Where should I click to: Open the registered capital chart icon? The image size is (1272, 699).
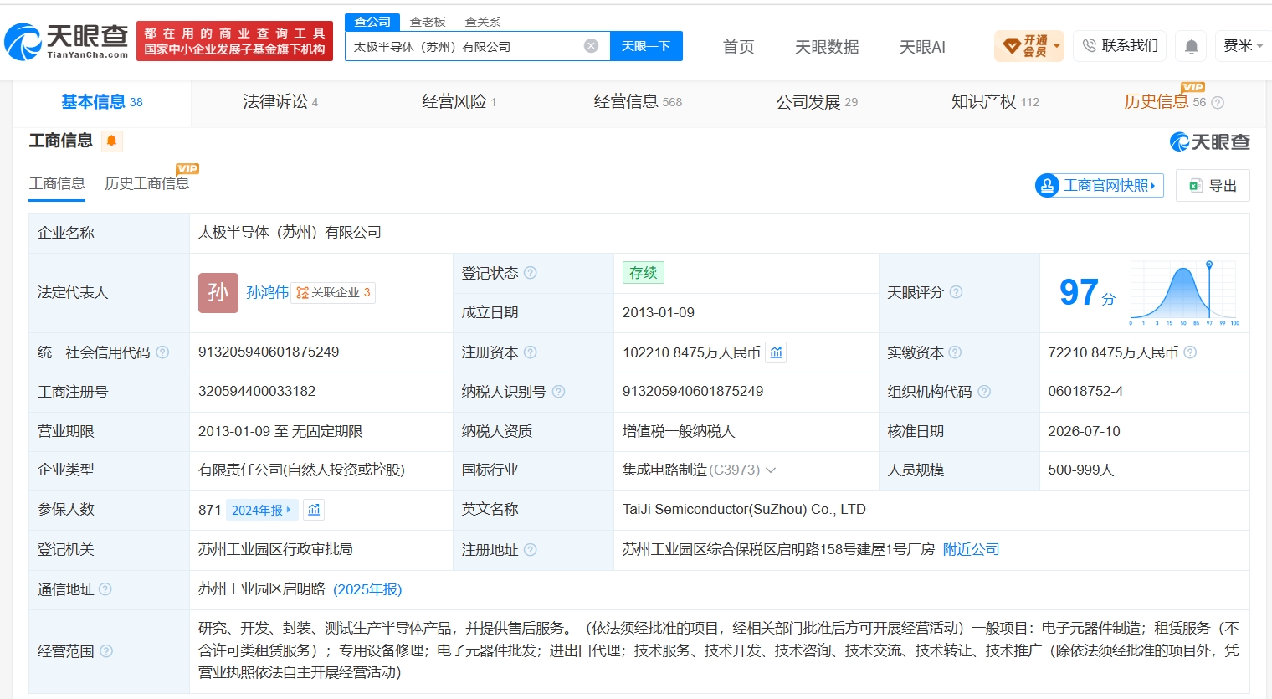click(x=776, y=352)
